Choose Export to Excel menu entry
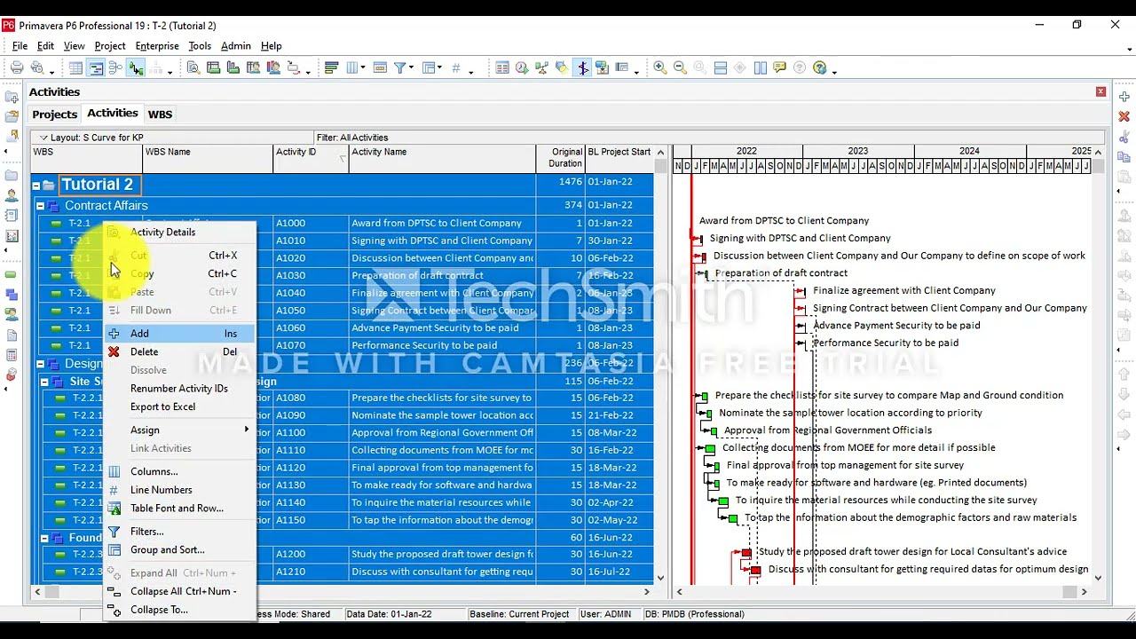The image size is (1136, 639). tap(178, 406)
